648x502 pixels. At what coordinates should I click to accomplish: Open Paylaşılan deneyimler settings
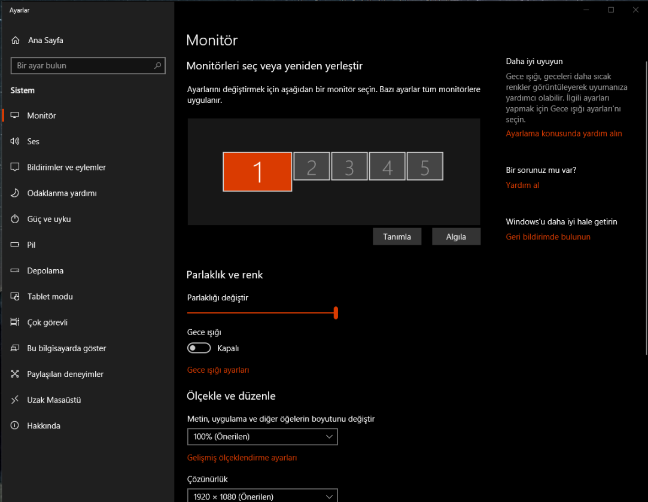(65, 373)
